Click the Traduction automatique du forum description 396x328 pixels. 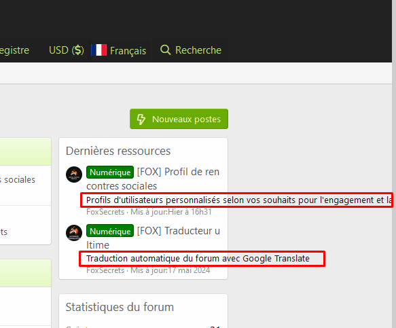pos(198,259)
